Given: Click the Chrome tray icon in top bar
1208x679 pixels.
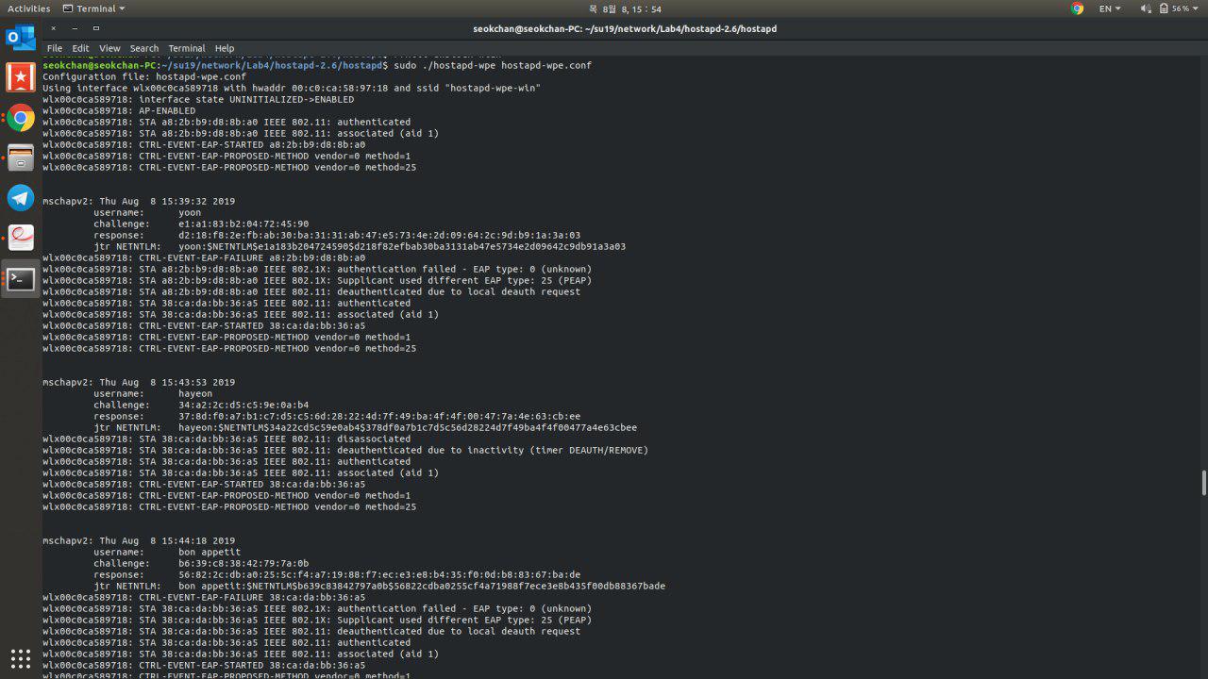Looking at the screenshot, I should coord(1078,8).
